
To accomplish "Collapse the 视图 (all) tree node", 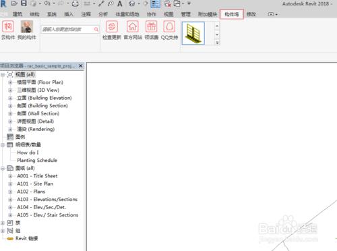I will pos(3,75).
